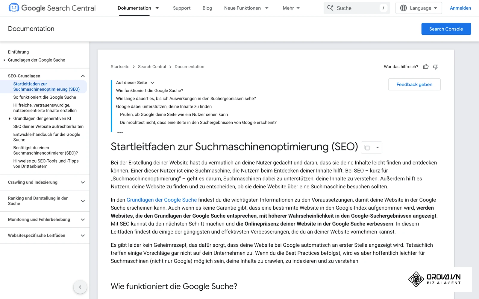Image resolution: width=479 pixels, height=299 pixels.
Task: Open the Mehr dropdown menu
Action: (291, 8)
